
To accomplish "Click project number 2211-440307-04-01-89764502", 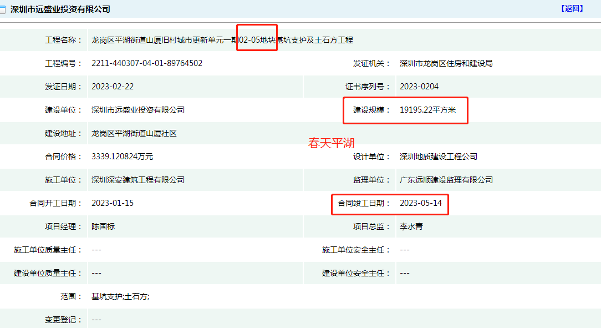I will pos(147,63).
